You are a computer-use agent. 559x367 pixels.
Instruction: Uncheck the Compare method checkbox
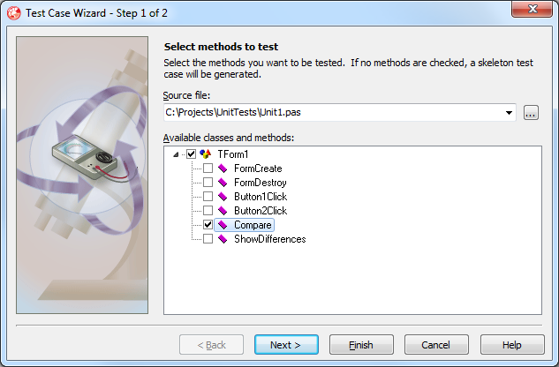click(x=208, y=225)
